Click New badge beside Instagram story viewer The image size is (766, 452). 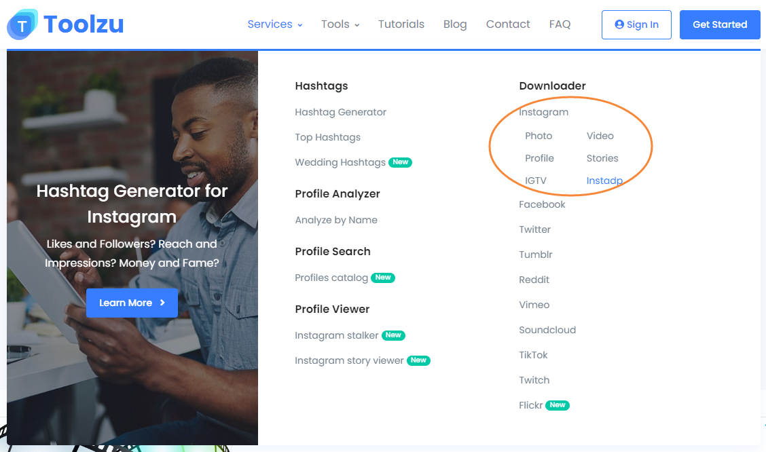click(x=419, y=361)
